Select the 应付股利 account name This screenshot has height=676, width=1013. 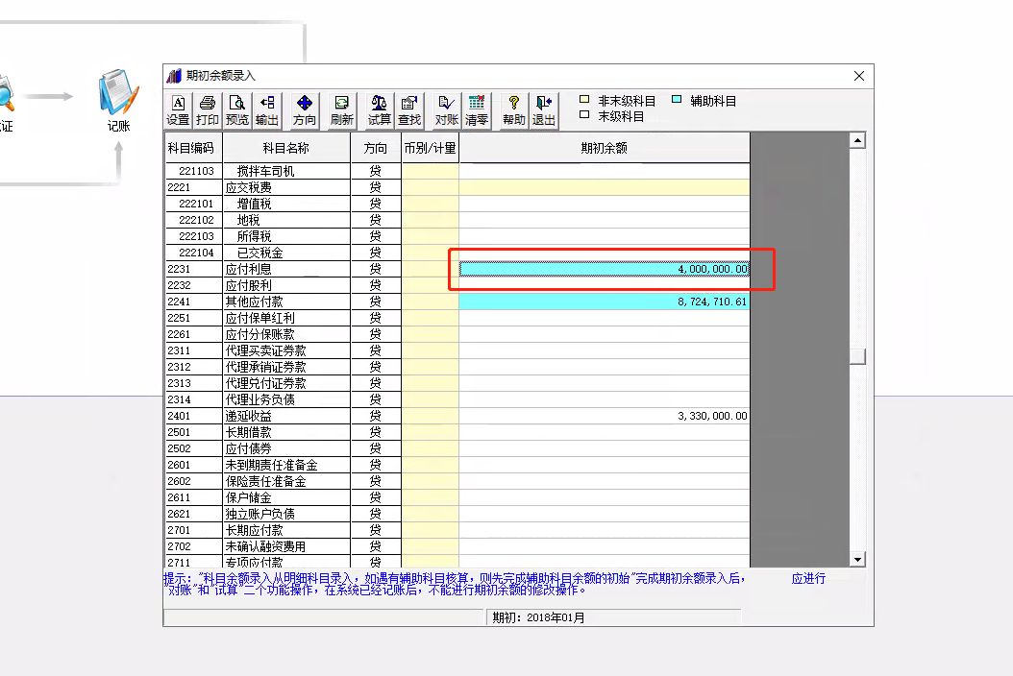coord(248,285)
